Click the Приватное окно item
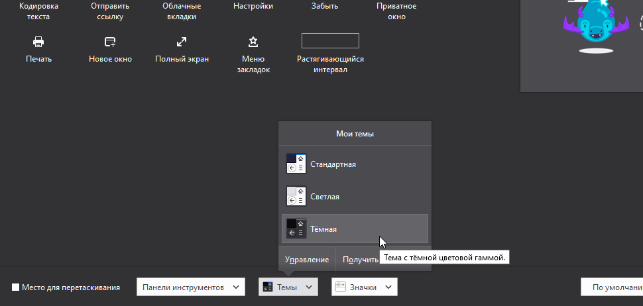Viewport: 643px width, 306px height. pyautogui.click(x=396, y=11)
